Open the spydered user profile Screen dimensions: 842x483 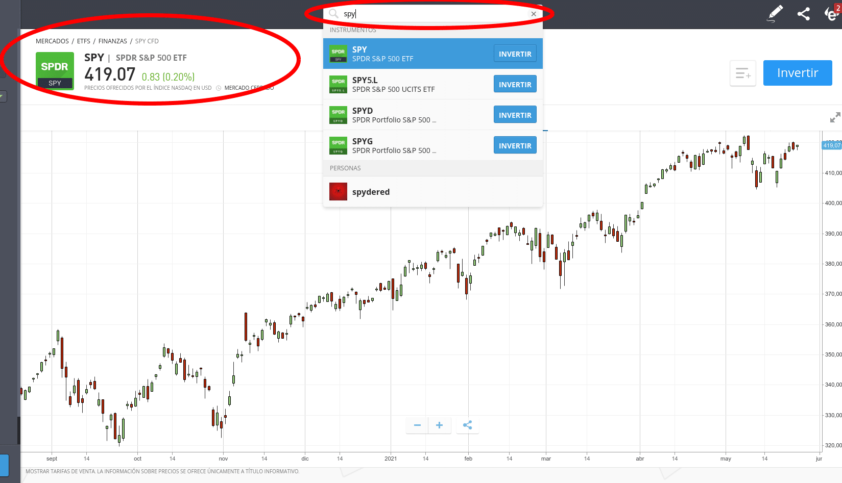[371, 192]
